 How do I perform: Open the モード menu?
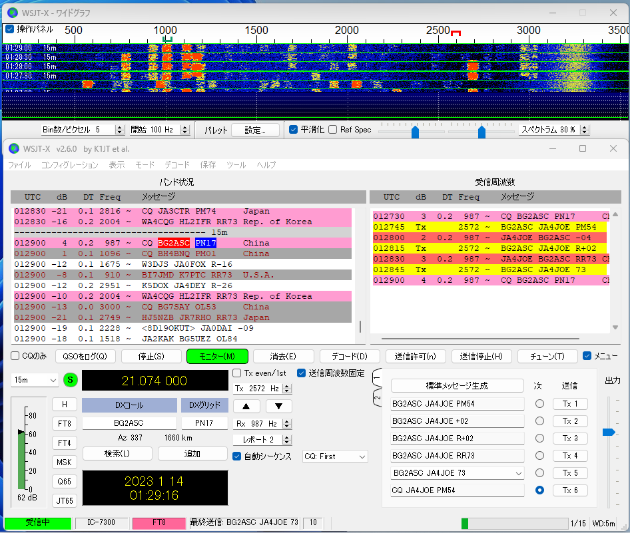pos(145,165)
